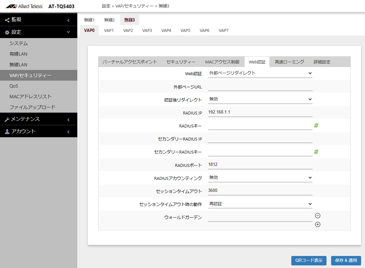Open the MACアクセス制御 tab
Image resolution: width=365 pixels, height=268 pixels.
click(222, 62)
